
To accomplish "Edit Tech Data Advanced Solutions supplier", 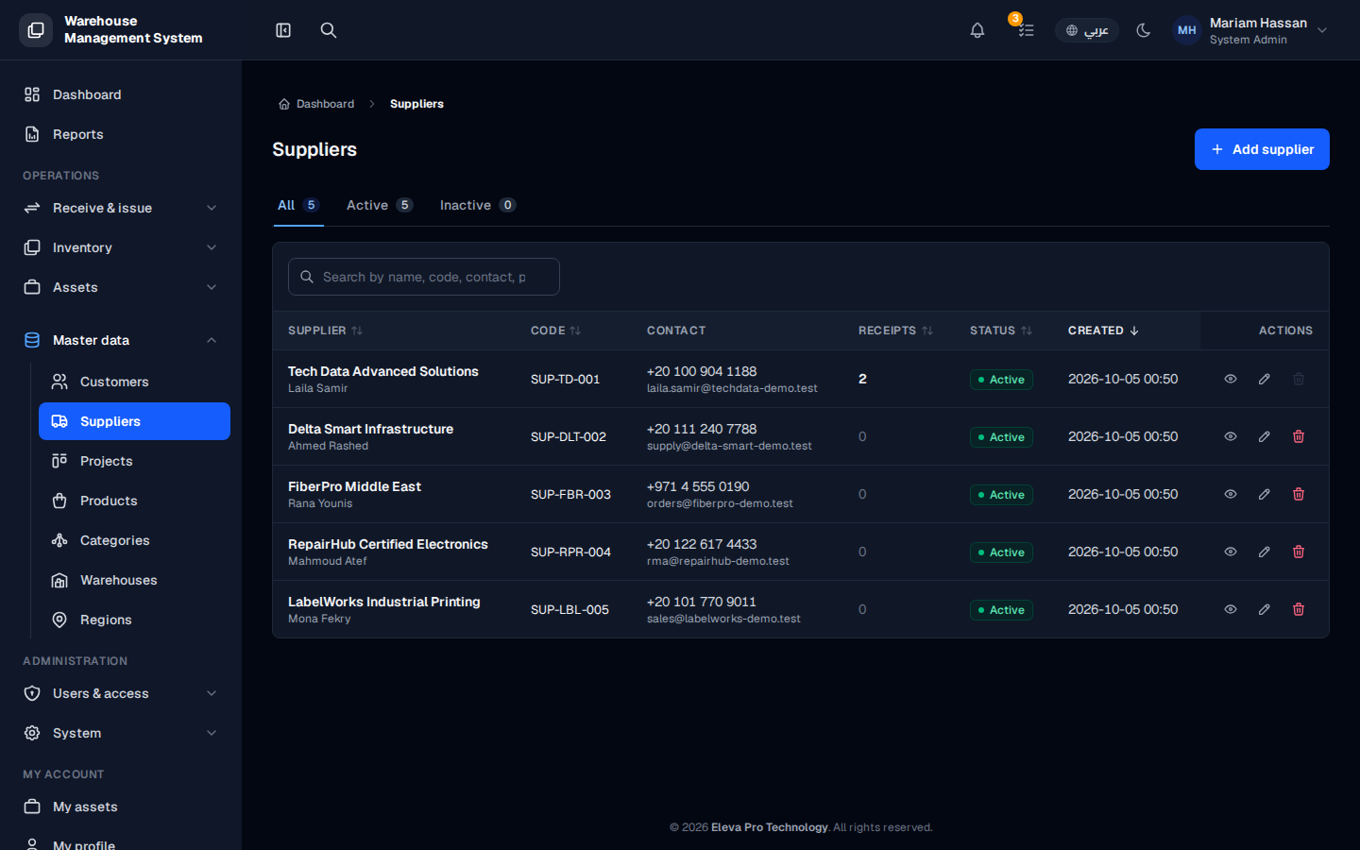I will coord(1265,379).
